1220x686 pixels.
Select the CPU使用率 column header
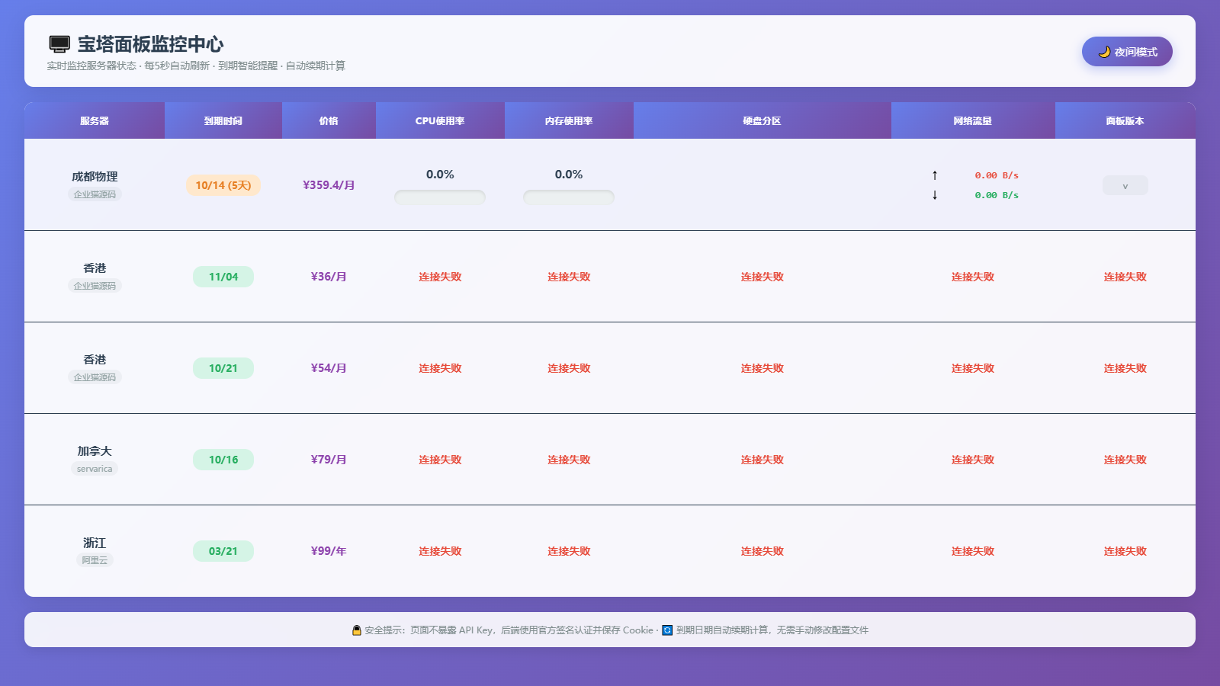440,121
